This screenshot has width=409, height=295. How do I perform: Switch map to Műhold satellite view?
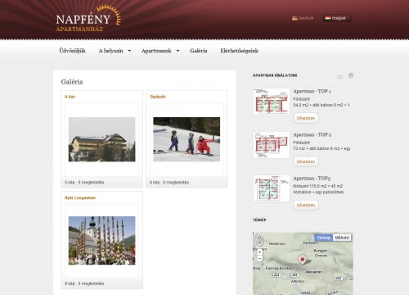coord(342,238)
